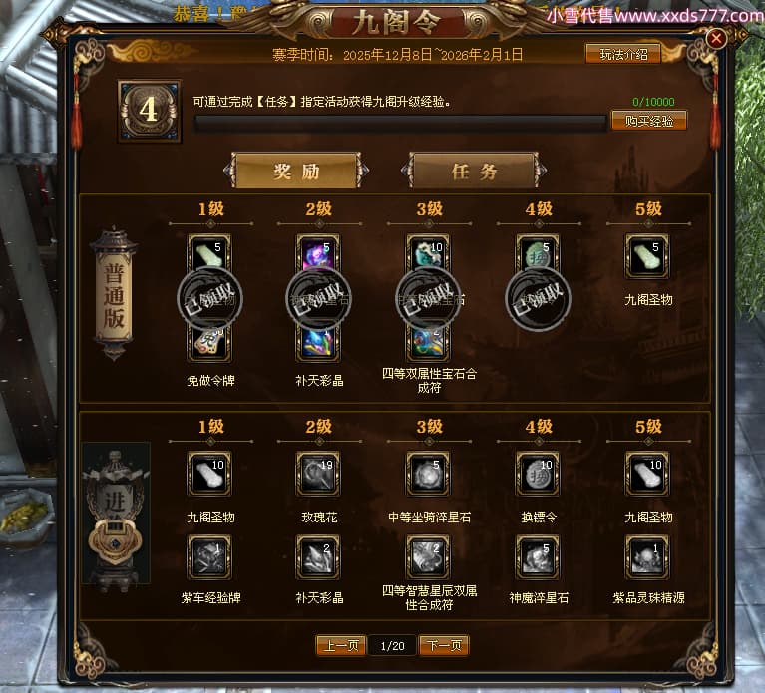Click the level 4 badge emblem
Screen dimensions: 765x693
click(150, 111)
